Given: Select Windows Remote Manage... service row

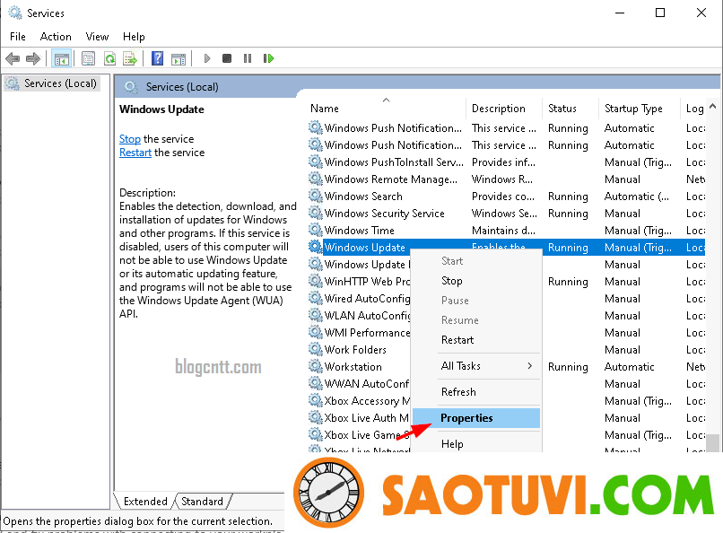Looking at the screenshot, I should pos(506,179).
